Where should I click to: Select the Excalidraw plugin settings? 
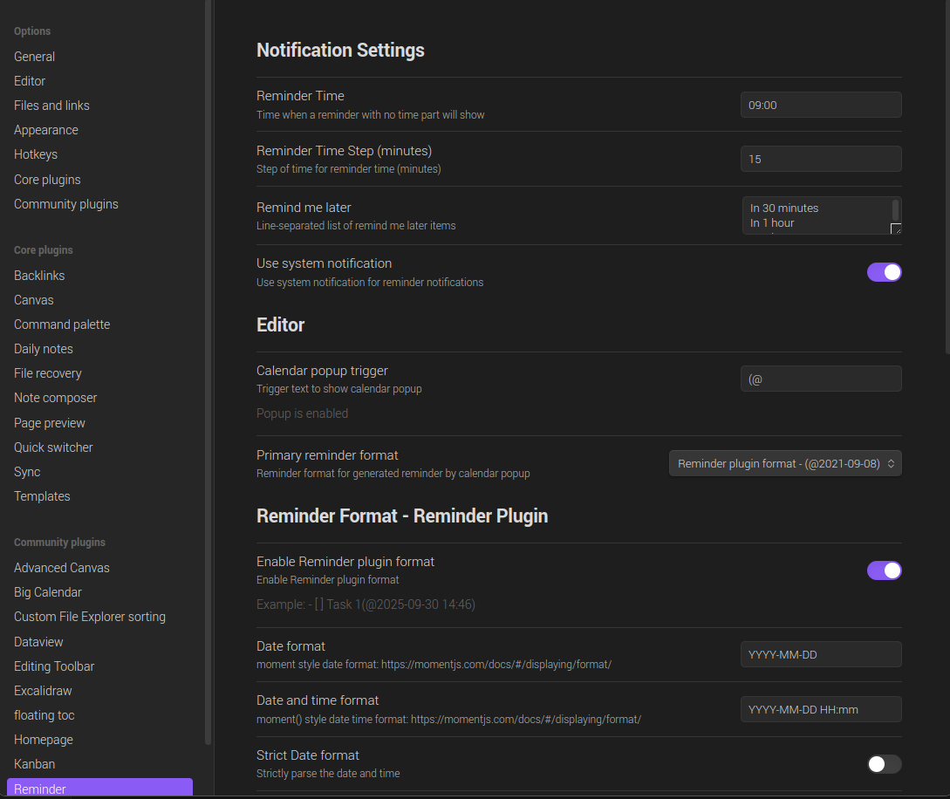43,691
